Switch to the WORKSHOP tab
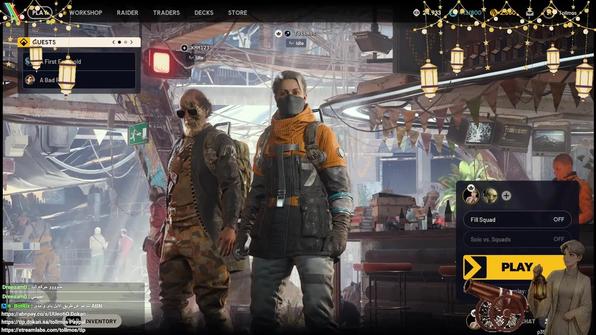596x335 pixels. point(86,13)
